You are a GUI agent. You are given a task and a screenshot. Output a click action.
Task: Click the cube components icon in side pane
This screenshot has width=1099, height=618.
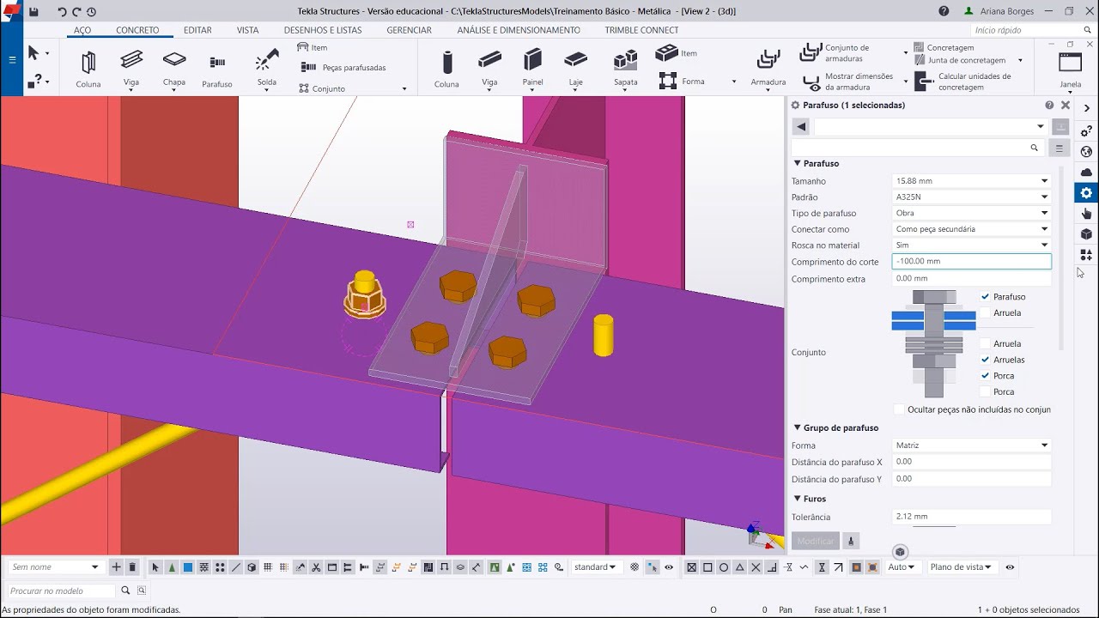pyautogui.click(x=1086, y=234)
